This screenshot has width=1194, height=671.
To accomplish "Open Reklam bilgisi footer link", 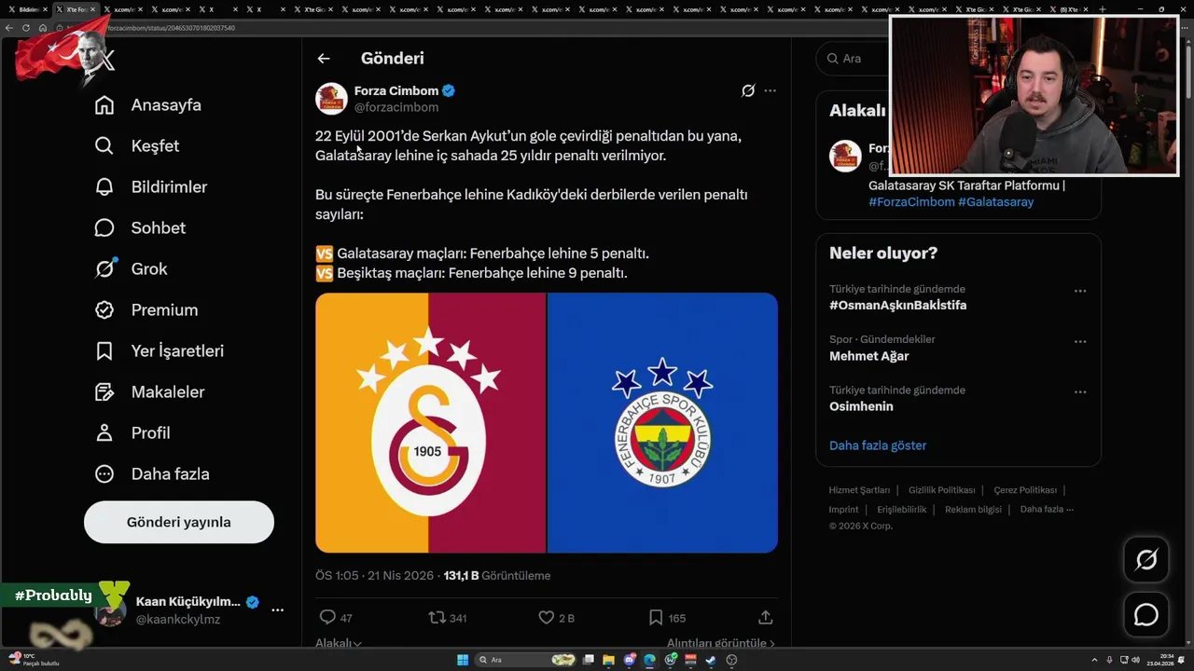I will 973,510.
